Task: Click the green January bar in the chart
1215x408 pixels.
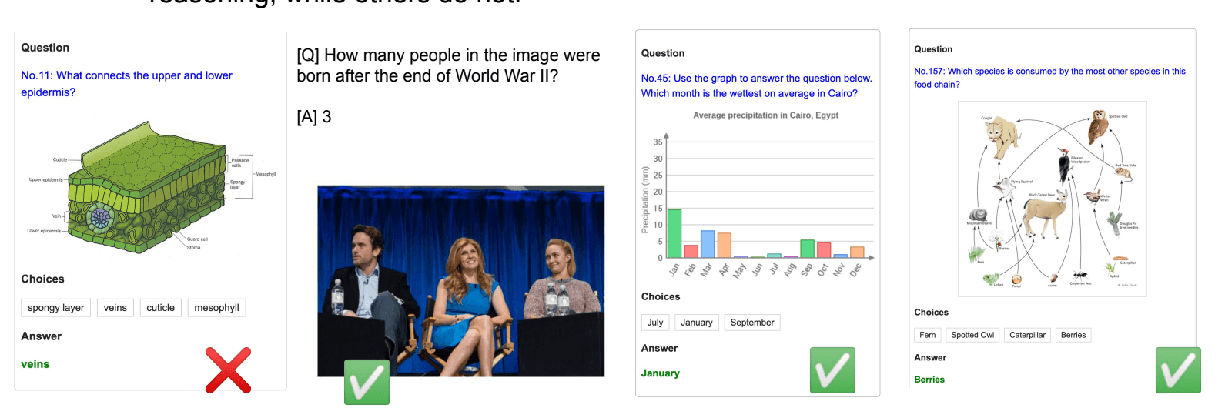Action: point(674,233)
